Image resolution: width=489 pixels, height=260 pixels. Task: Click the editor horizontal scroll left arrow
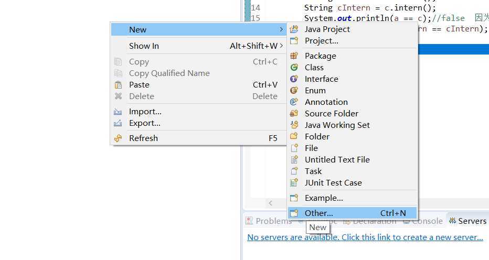(x=270, y=203)
